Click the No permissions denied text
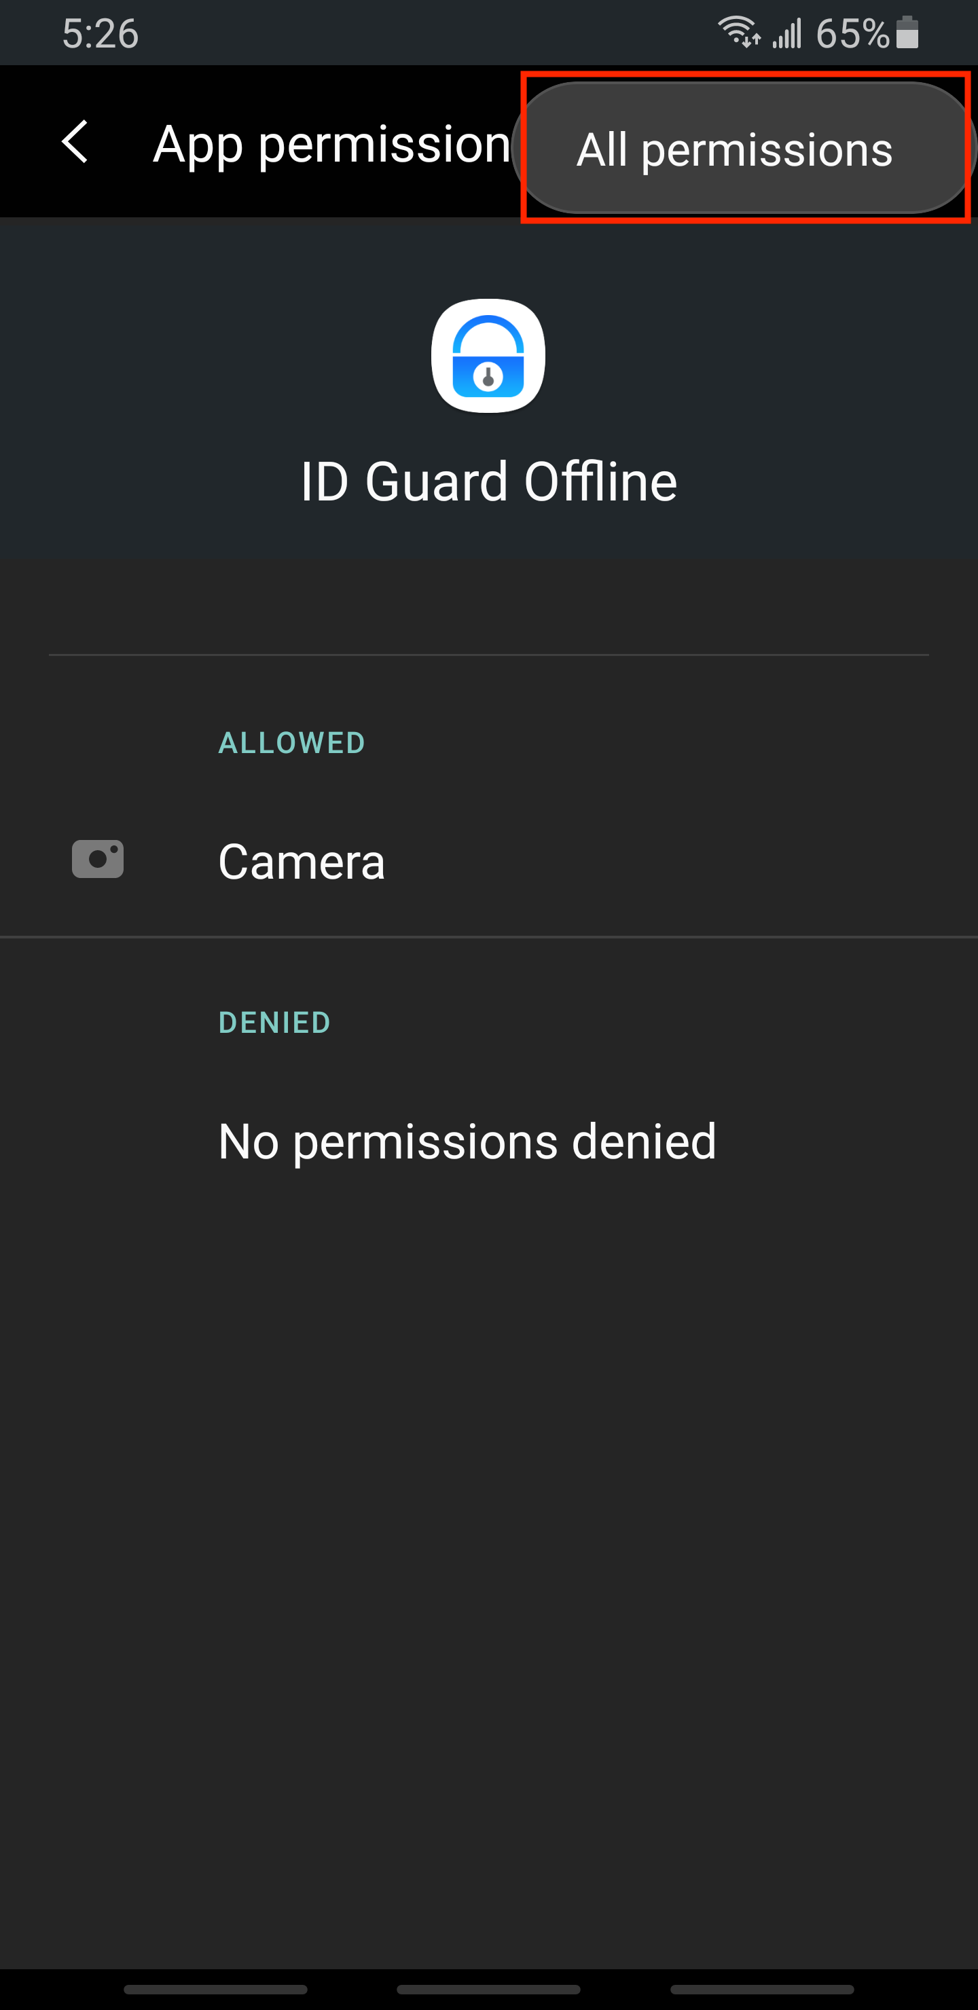 [467, 1141]
